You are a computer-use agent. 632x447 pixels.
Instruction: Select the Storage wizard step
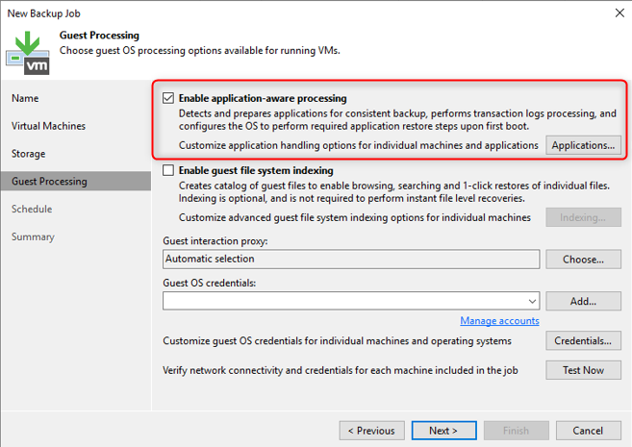point(28,154)
